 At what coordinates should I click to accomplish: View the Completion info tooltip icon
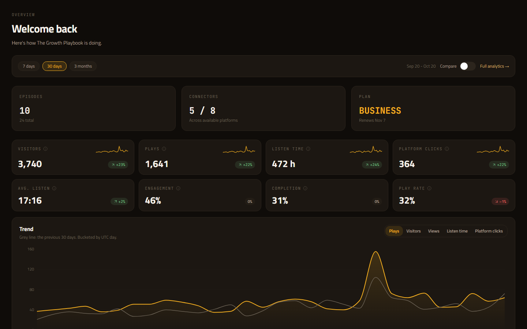point(305,188)
